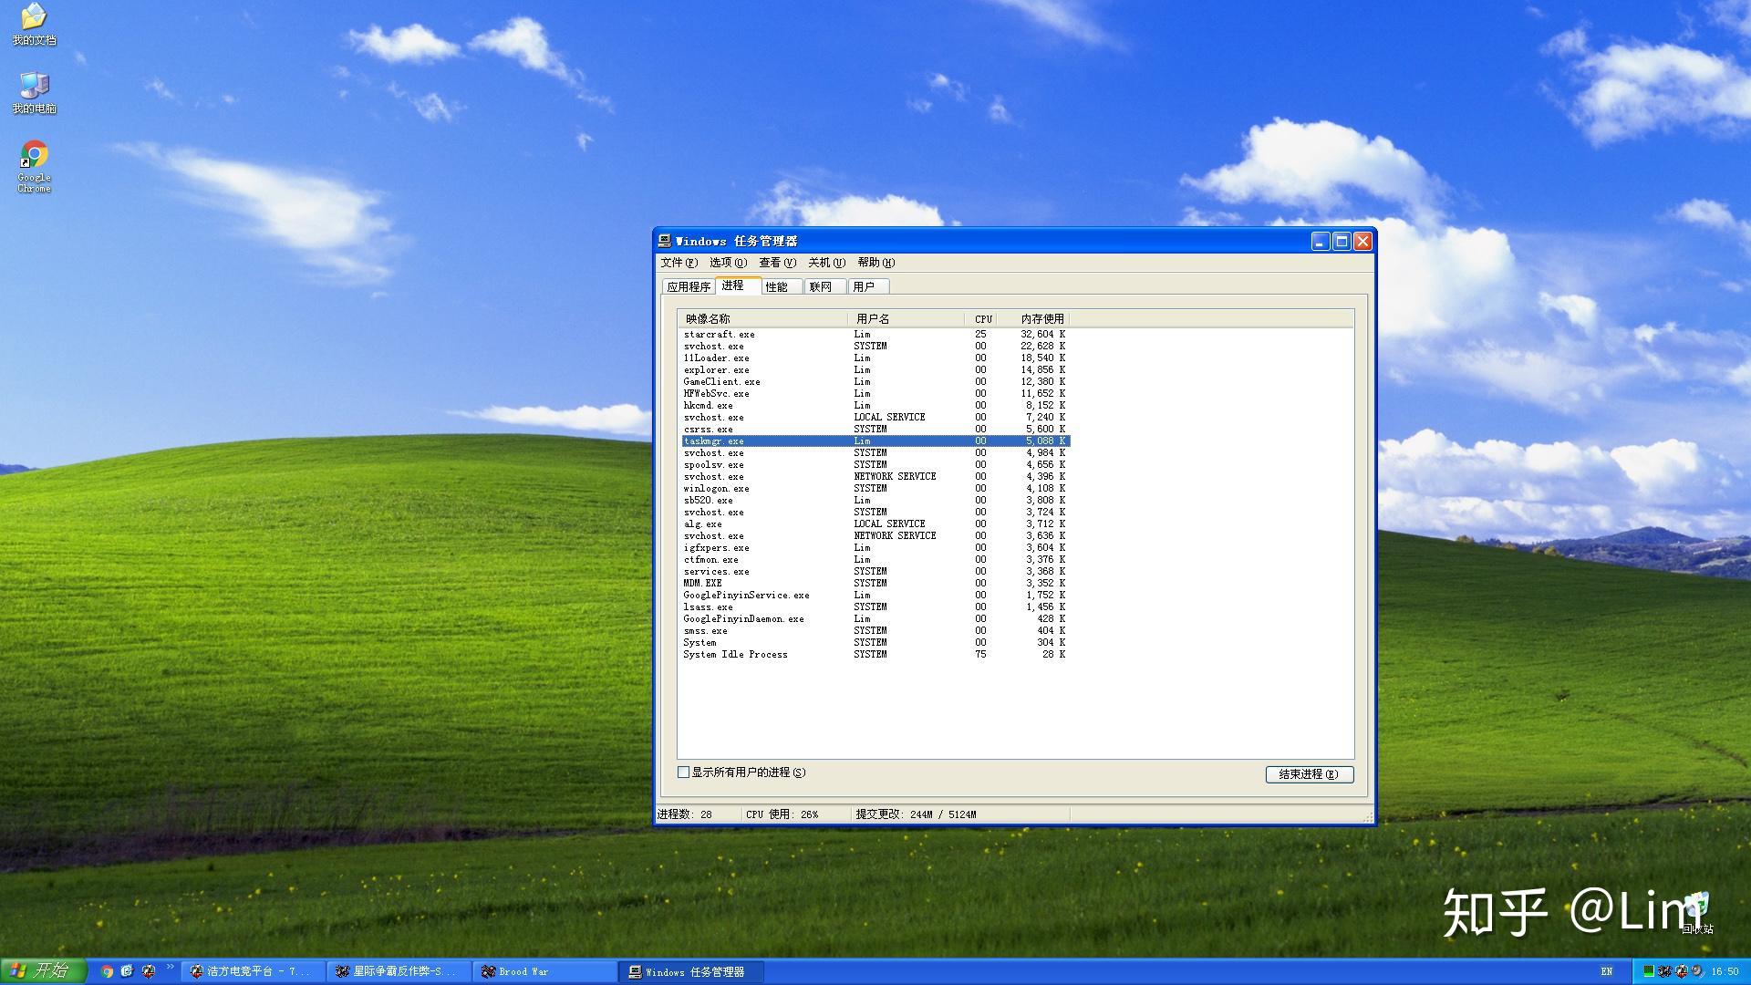
Task: Click the volume speaker tray icon
Action: click(x=1697, y=971)
